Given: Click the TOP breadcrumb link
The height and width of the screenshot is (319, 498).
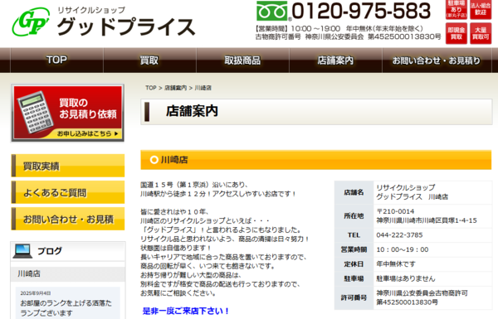Looking at the screenshot, I should pos(151,88).
